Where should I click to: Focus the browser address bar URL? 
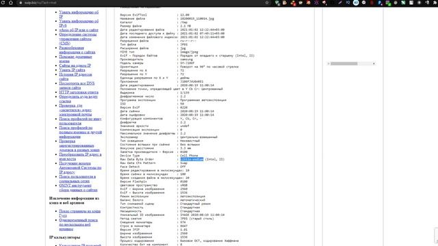pos(40,3)
